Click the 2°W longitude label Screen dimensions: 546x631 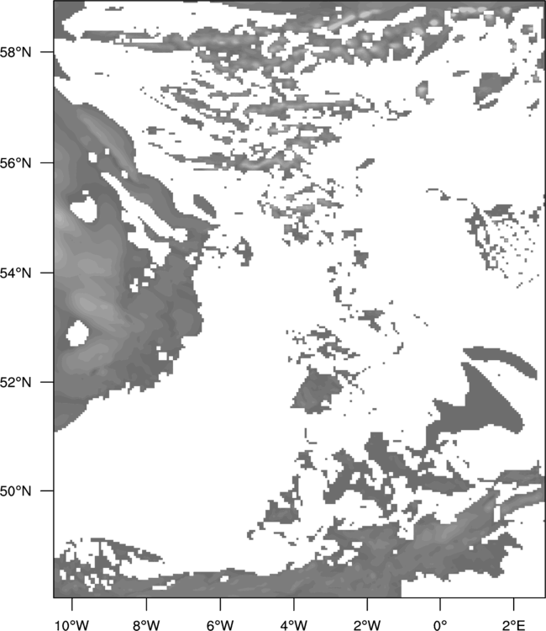[x=367, y=625]
